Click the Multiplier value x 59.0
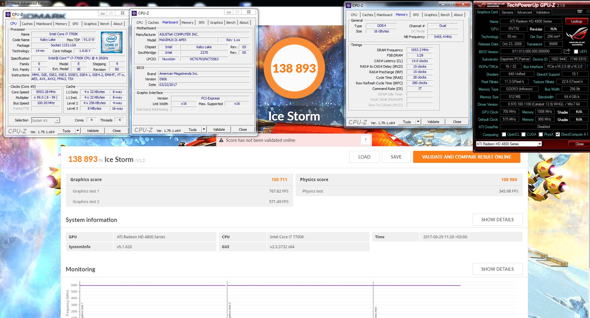The width and height of the screenshot is (590, 318). 46,98
